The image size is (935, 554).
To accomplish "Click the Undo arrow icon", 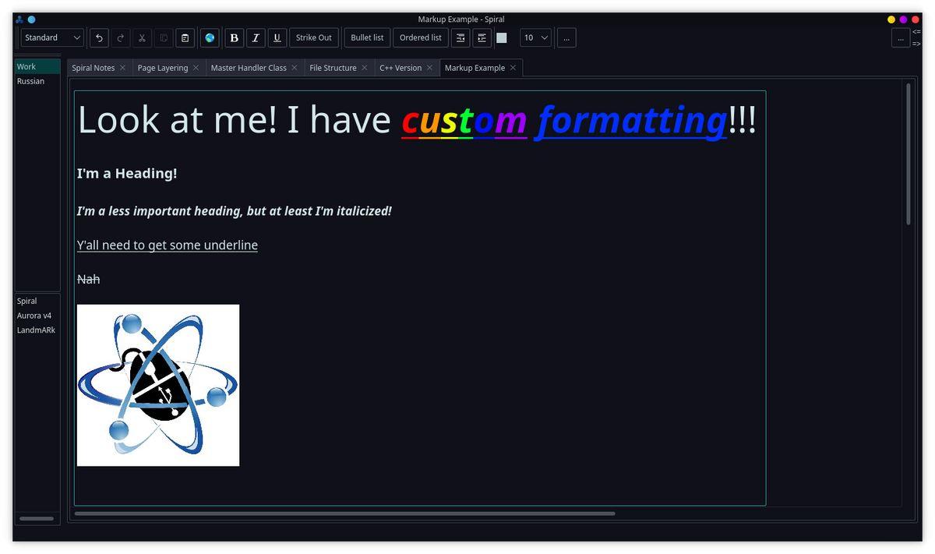I will pos(99,37).
